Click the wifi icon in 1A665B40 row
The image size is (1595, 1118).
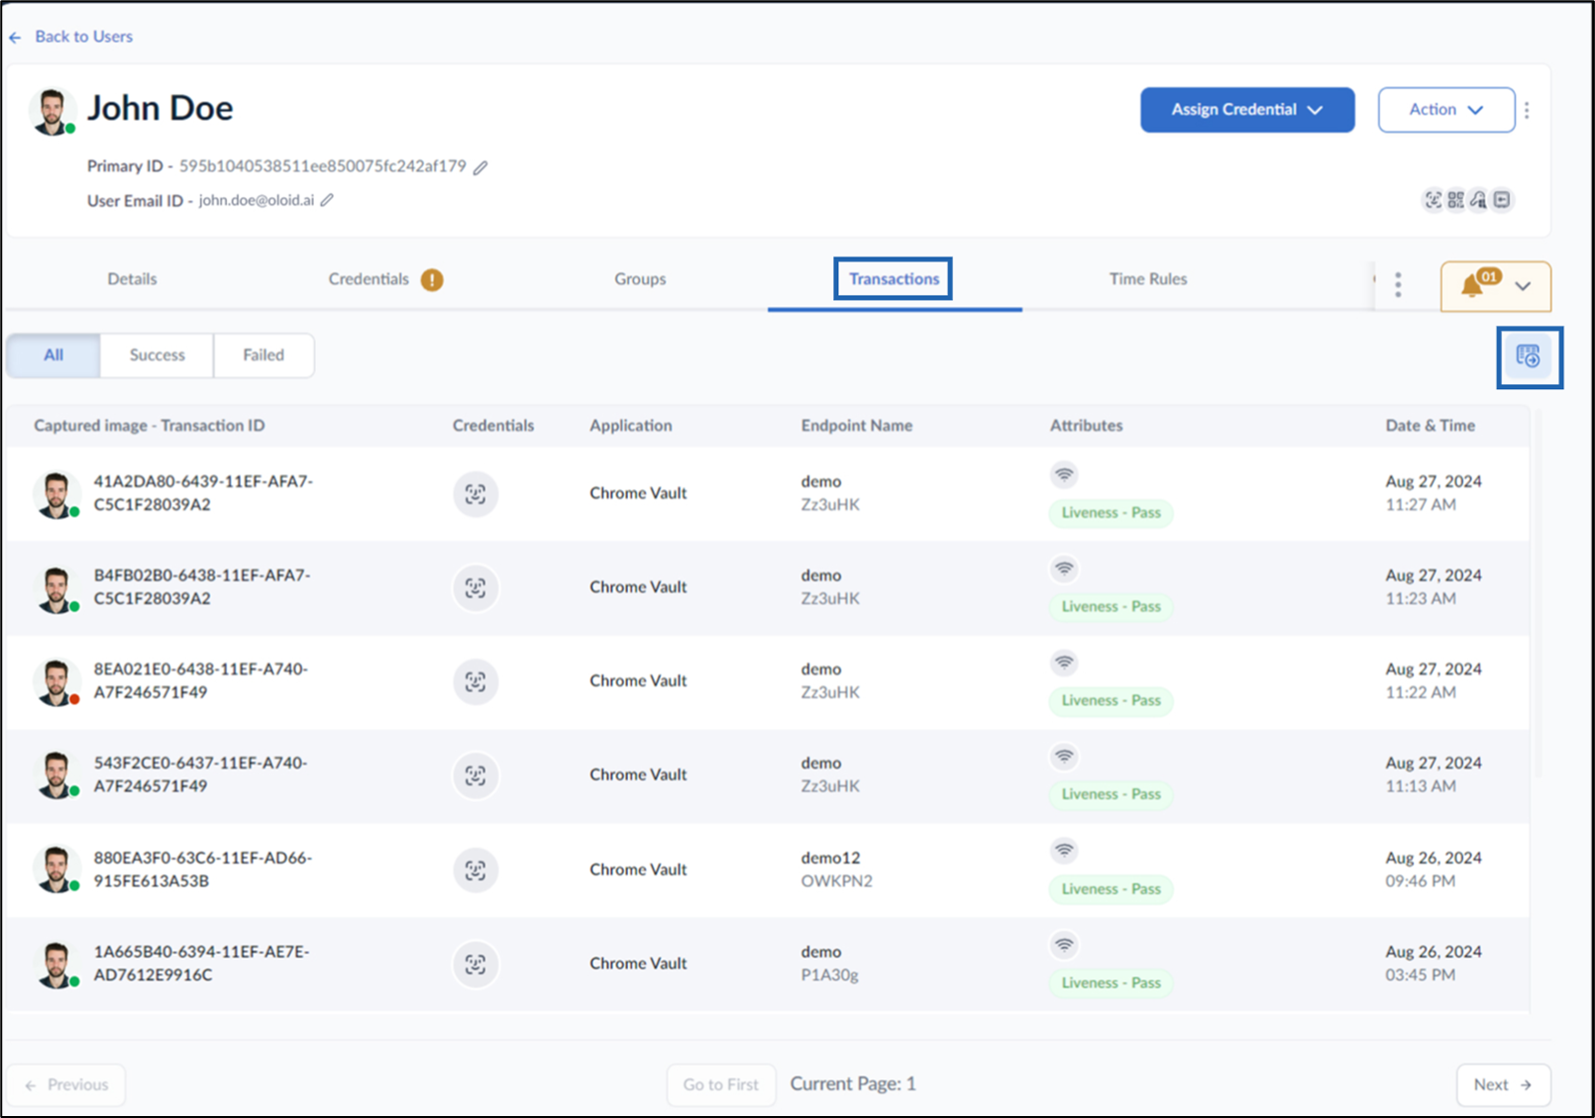(1064, 945)
